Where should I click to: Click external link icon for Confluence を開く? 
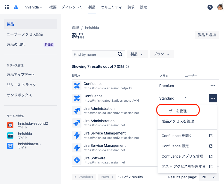pyautogui.click(x=211, y=136)
